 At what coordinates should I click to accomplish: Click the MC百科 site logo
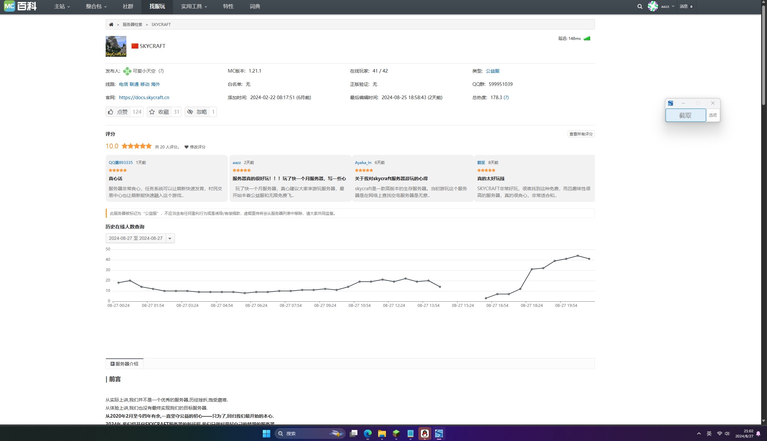[x=20, y=6]
